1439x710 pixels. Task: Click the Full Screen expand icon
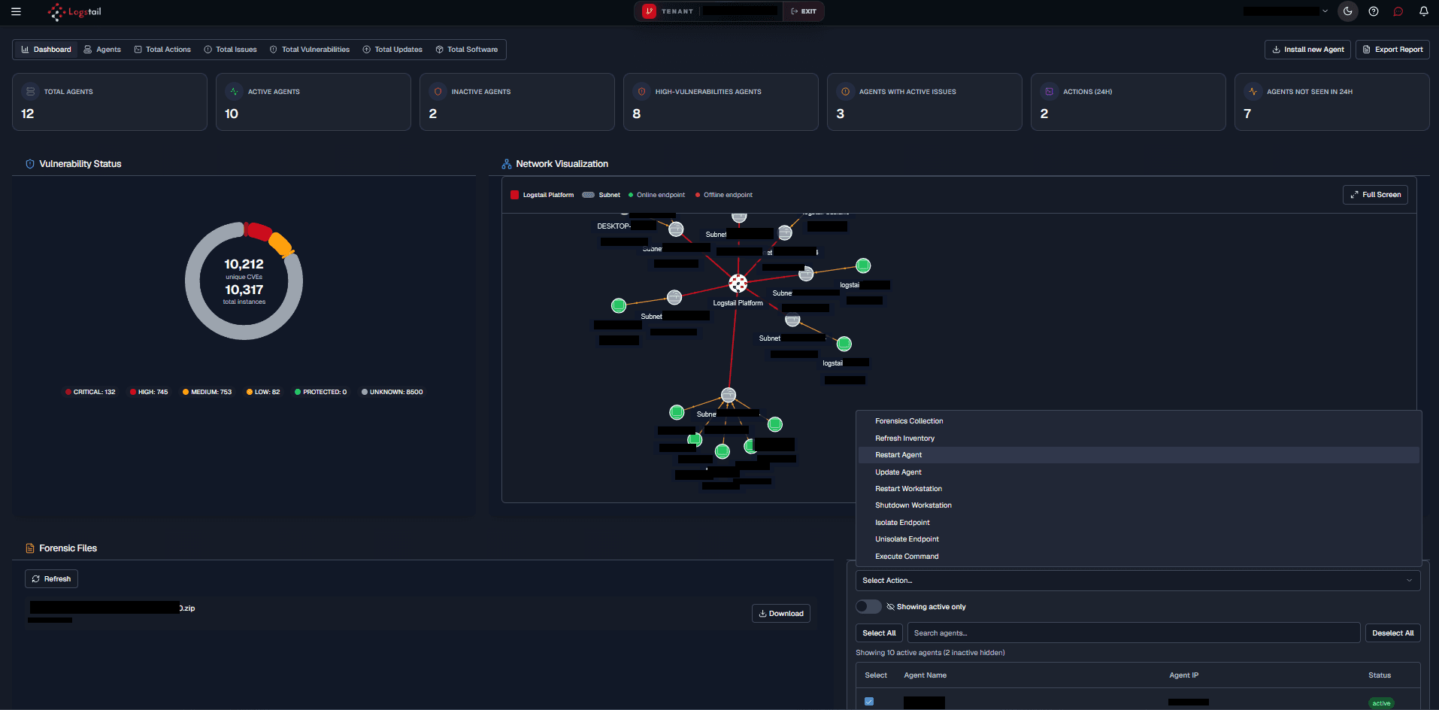click(1354, 195)
